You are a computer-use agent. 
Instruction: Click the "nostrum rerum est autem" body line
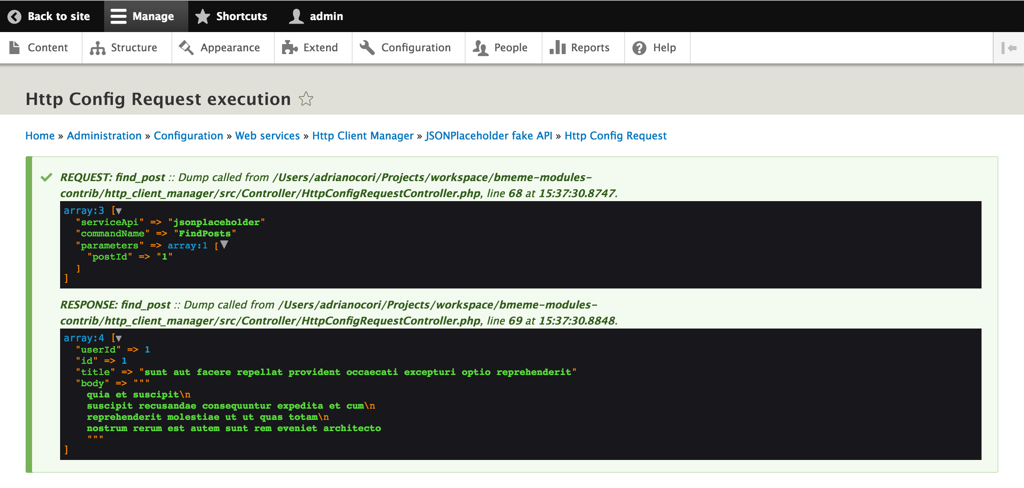tap(234, 428)
